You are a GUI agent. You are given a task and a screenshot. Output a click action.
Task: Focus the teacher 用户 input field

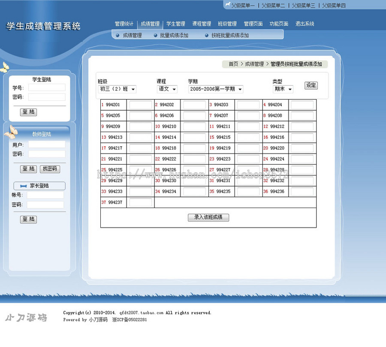pos(47,144)
